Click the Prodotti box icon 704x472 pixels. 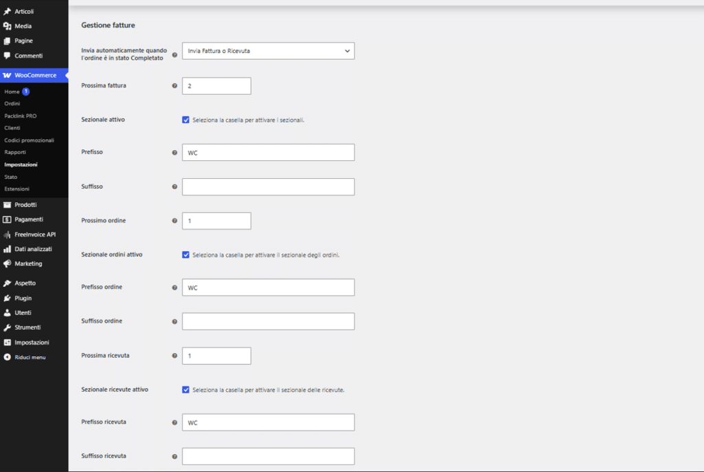pyautogui.click(x=7, y=204)
